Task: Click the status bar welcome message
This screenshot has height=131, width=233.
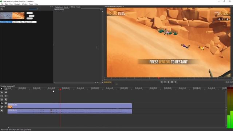Action: (x=16, y=130)
